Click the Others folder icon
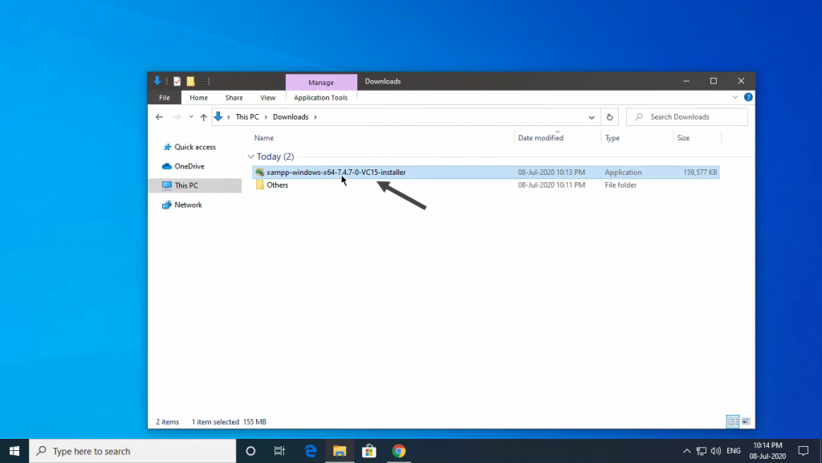822x463 pixels. coord(259,185)
